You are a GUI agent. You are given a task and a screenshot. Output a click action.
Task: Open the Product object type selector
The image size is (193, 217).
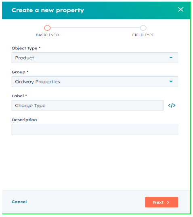[x=95, y=58]
